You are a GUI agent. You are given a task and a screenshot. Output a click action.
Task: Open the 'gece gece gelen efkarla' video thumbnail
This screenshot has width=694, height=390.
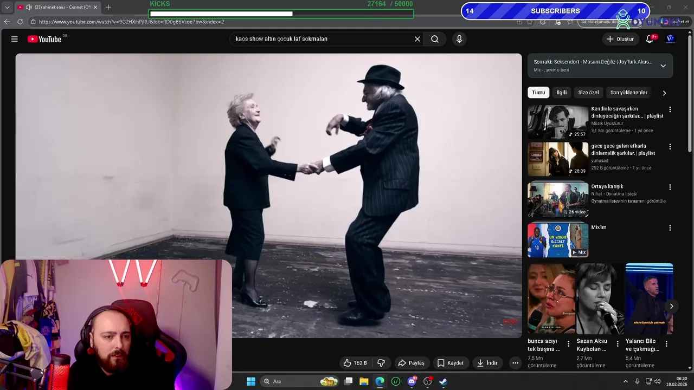click(558, 159)
